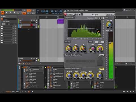Screen dimensions: 136x102
Task: Mute the Dry track
Action: [x=37, y=20]
